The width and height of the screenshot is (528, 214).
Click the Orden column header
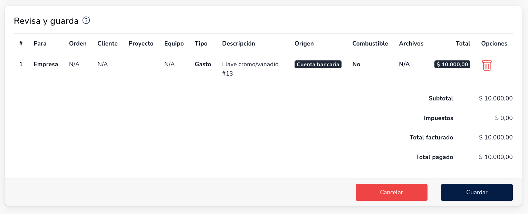[x=78, y=43]
